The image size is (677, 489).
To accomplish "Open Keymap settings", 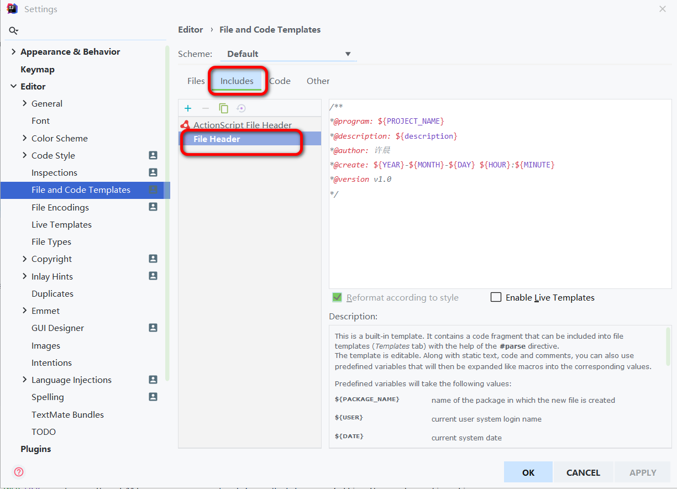I will (x=38, y=69).
